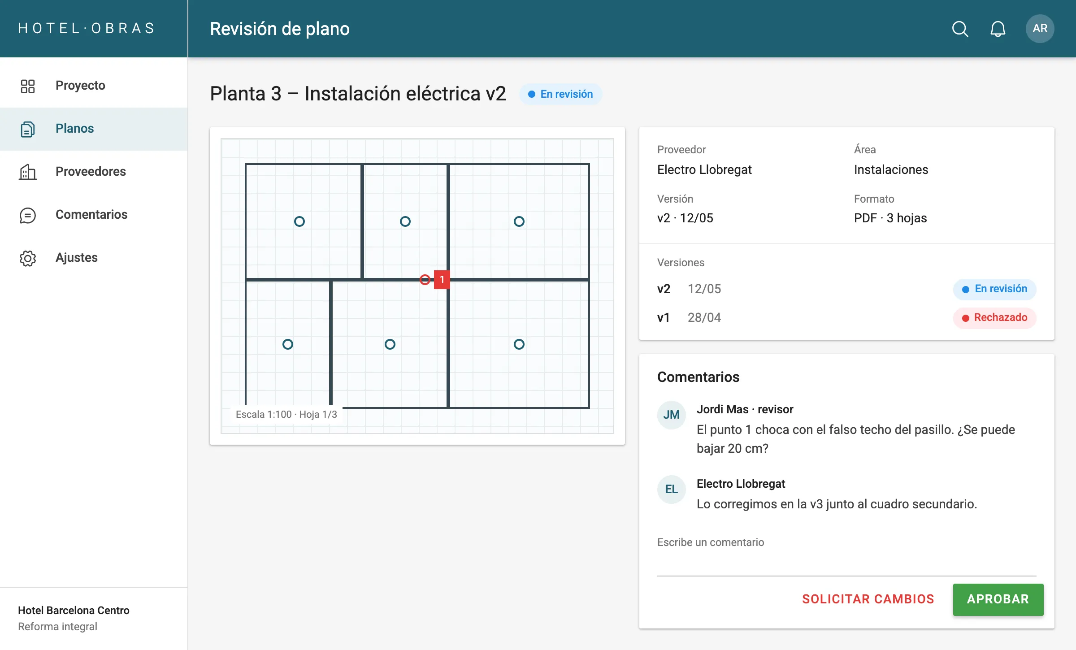This screenshot has height=650, width=1076.
Task: Click 'Jordi Mas · revisor' comment author
Action: (x=745, y=409)
